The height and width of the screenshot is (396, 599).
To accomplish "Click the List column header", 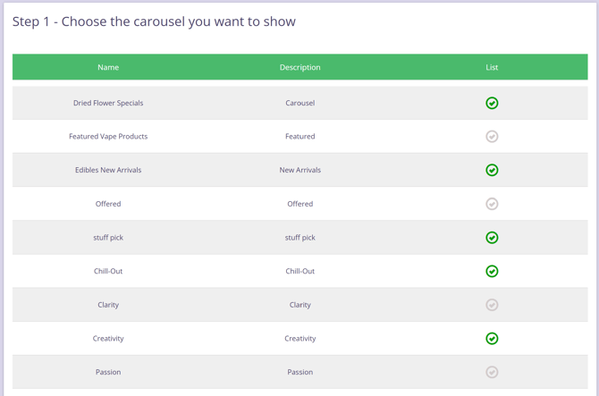I will [492, 67].
